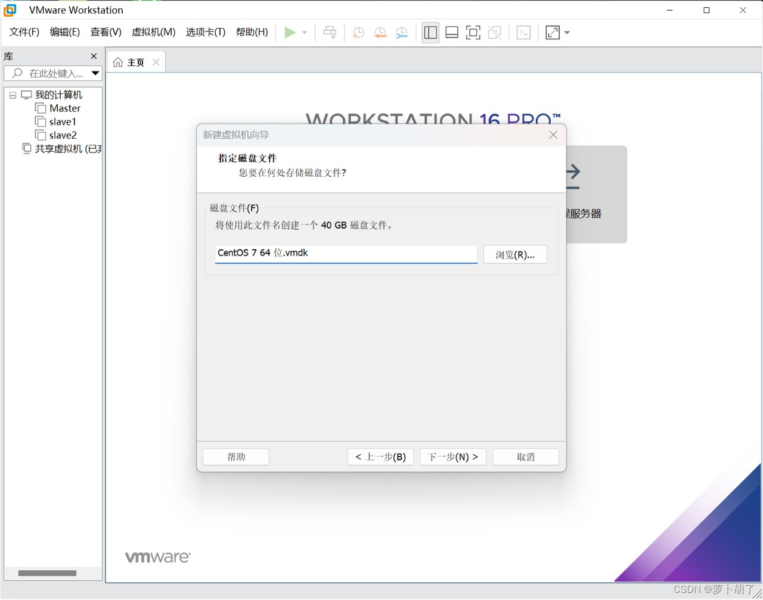Click the green power on play button
763x600 pixels.
pos(290,33)
